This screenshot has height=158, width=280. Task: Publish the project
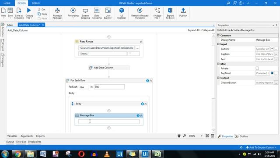pos(183,13)
